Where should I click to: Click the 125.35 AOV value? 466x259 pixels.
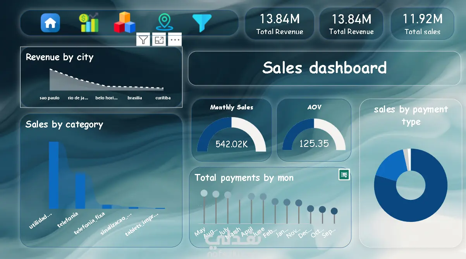(x=314, y=143)
